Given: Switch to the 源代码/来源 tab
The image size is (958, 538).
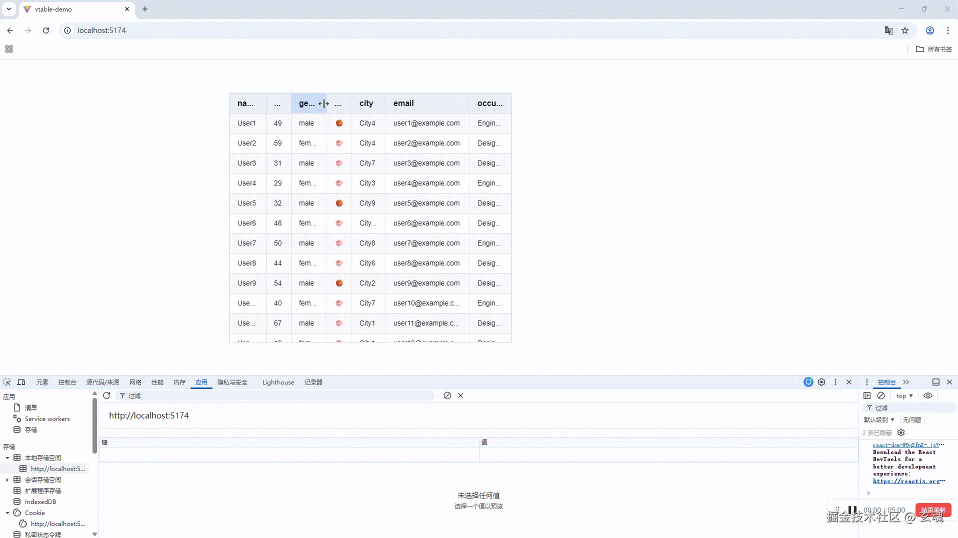Looking at the screenshot, I should (x=102, y=382).
